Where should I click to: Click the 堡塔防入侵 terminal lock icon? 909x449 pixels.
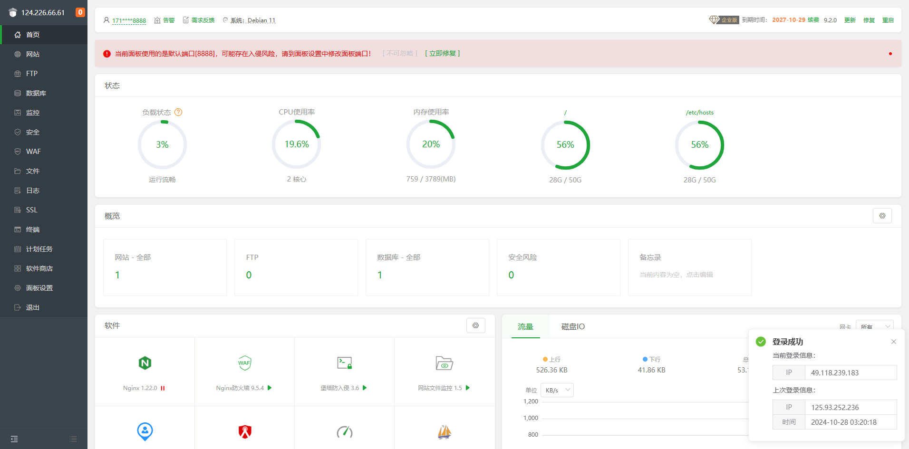tap(344, 363)
